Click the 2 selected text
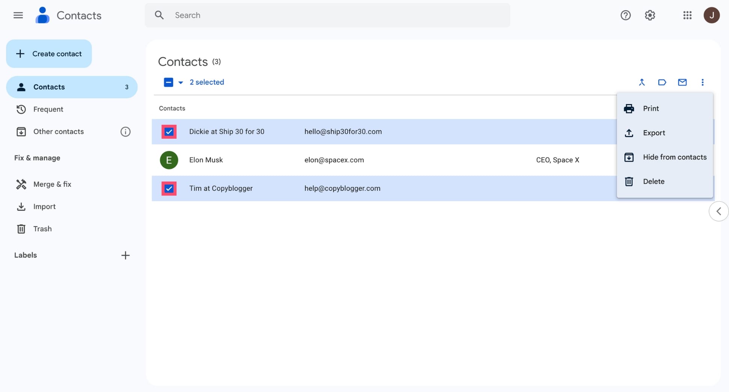The height and width of the screenshot is (392, 729). pos(207,82)
